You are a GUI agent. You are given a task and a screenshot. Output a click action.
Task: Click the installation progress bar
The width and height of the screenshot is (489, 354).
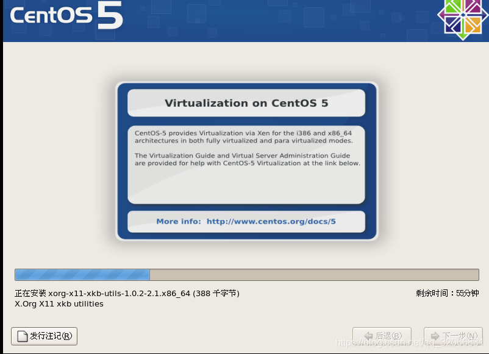[247, 275]
